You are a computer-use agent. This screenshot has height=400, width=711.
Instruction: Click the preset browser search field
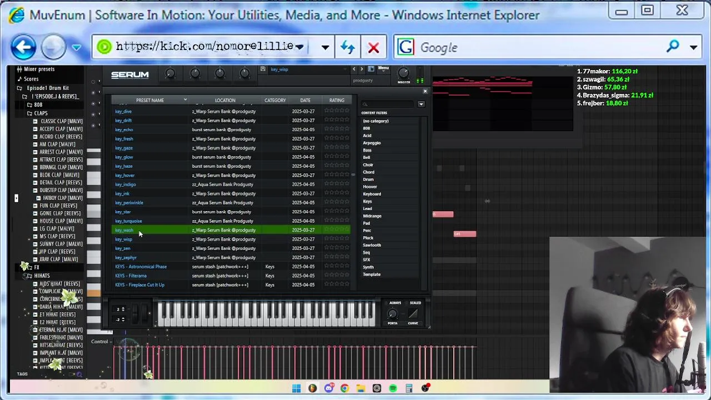(388, 104)
